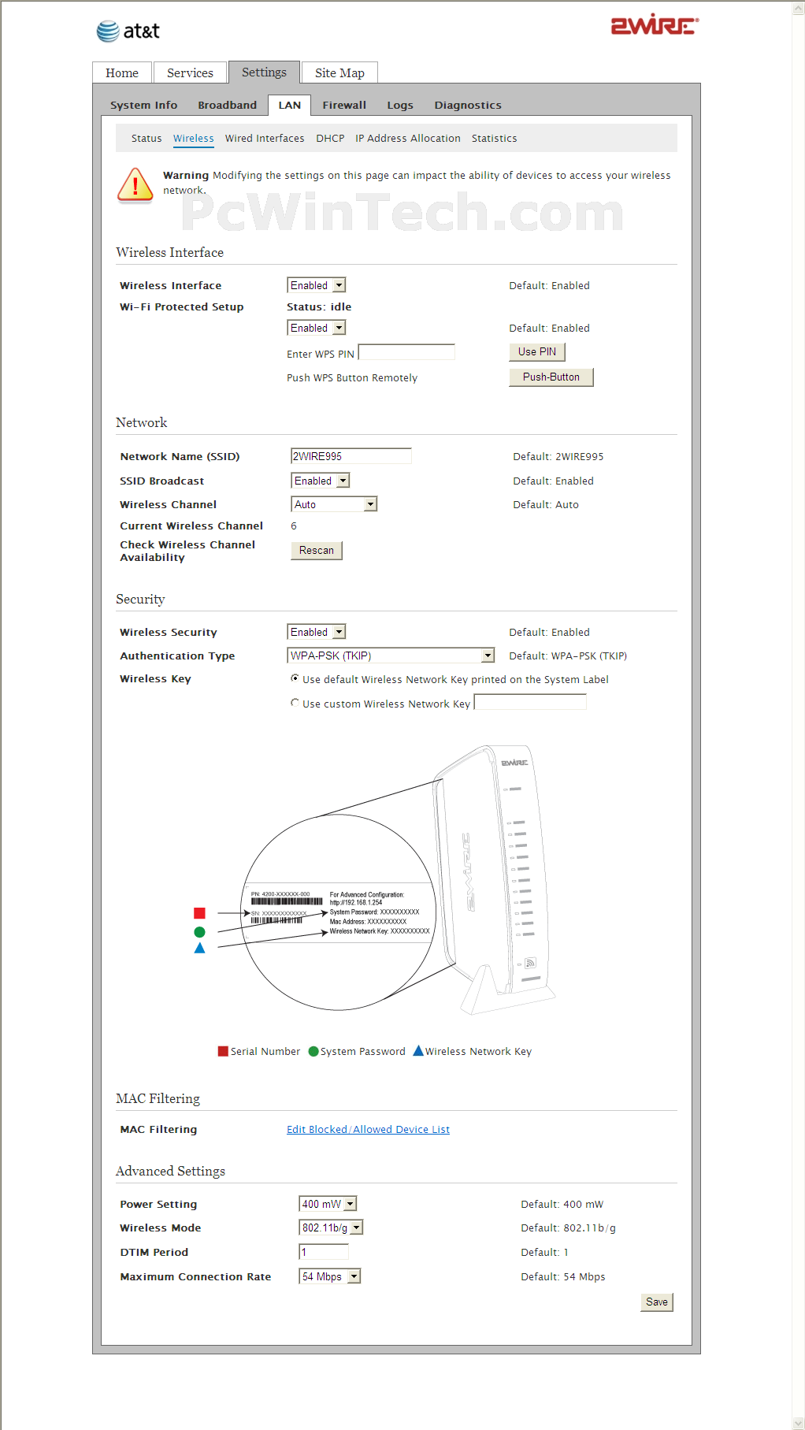The width and height of the screenshot is (805, 1430).
Task: Click the Network Name (SSID) field
Action: pos(351,456)
